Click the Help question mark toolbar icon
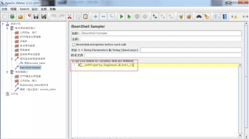Viewport: 249px width, 139px height. 225,16
